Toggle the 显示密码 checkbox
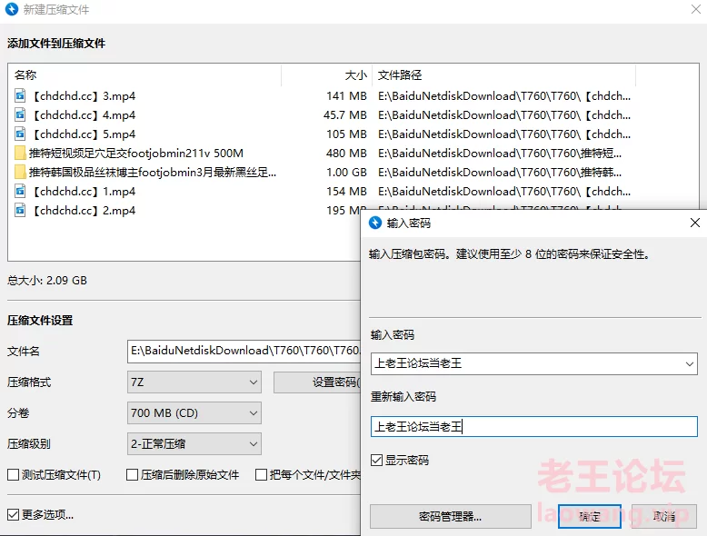707x536 pixels. pos(376,460)
